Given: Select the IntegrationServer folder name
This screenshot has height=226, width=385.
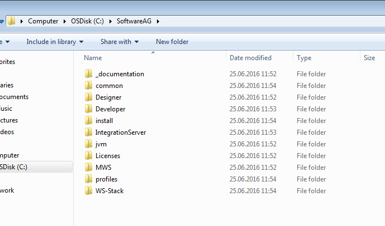Looking at the screenshot, I should (121, 132).
